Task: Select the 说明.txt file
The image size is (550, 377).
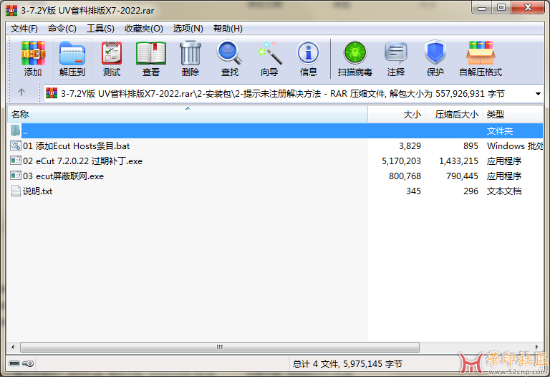Action: (37, 191)
